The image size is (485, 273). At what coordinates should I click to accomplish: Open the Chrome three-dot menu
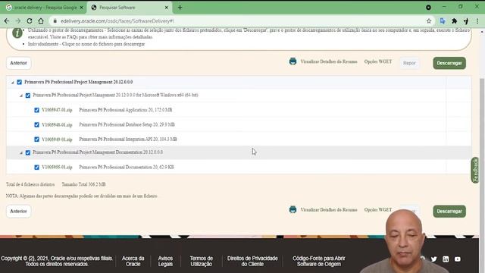point(477,21)
